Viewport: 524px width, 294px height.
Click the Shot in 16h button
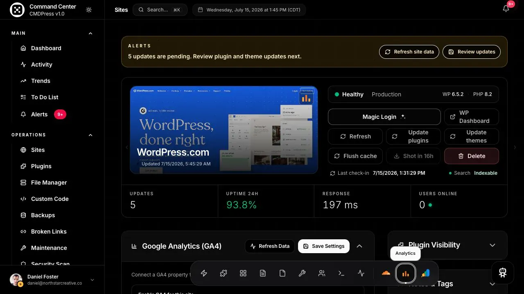coord(413,156)
